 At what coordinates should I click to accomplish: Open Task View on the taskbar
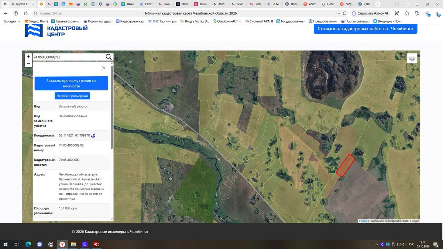click(x=17, y=244)
